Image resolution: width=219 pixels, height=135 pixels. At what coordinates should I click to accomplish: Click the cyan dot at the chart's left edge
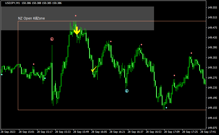(x=2, y=74)
